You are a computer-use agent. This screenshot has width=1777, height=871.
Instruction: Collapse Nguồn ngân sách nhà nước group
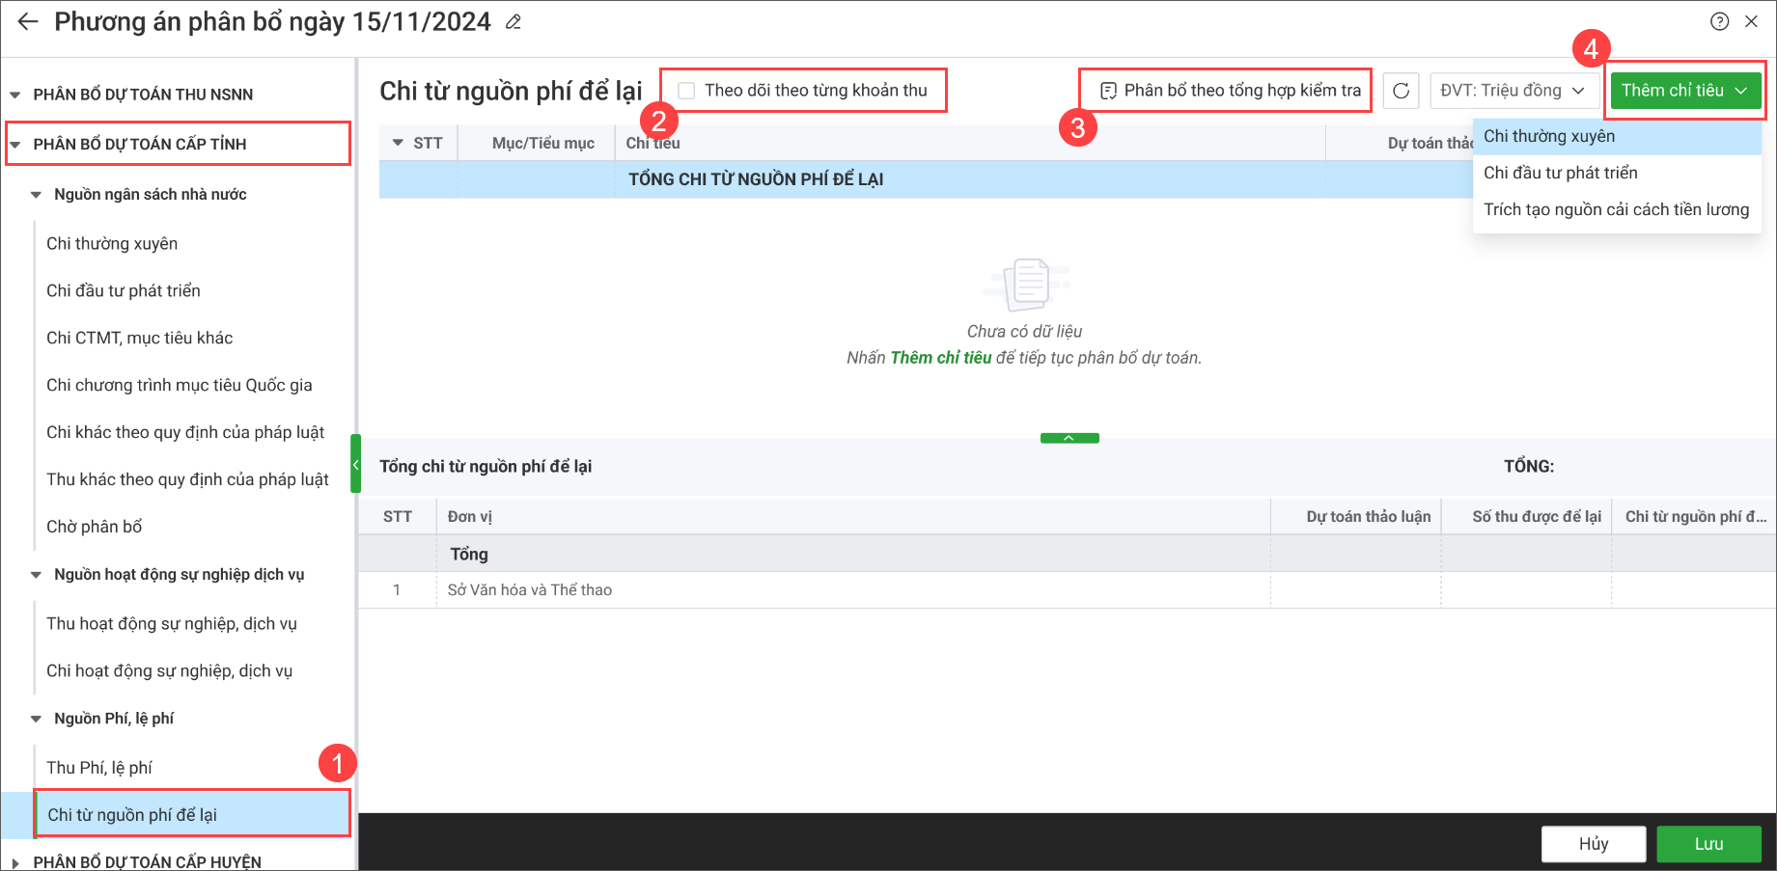(36, 195)
